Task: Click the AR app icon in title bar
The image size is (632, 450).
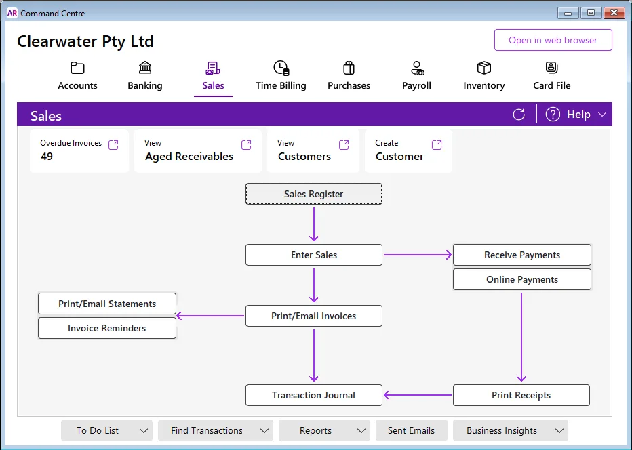Action: point(12,13)
